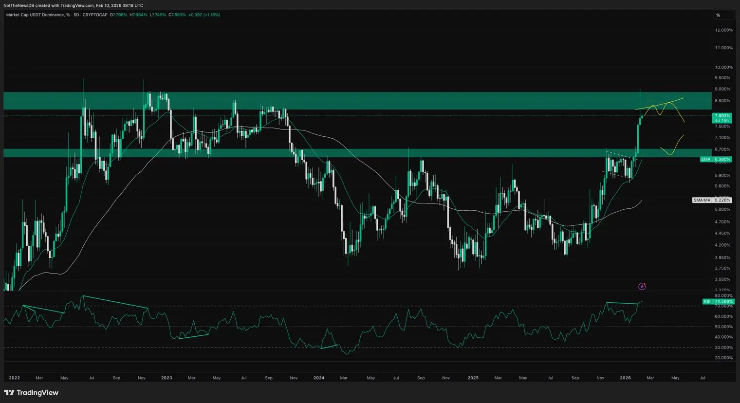Click the purple lightning event icon
740x403 pixels.
tap(642, 286)
